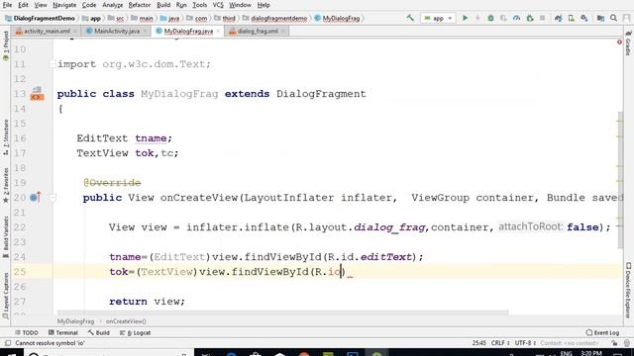
Task: Change UTF-8 file encoding in status bar
Action: click(x=525, y=343)
